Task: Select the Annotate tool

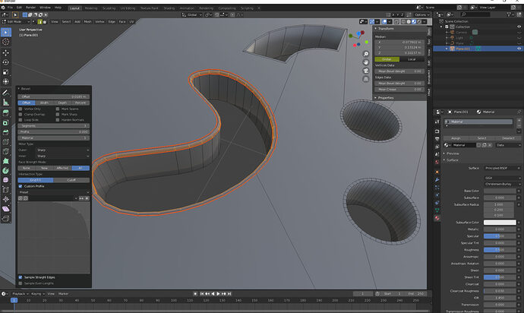Action: [x=5, y=93]
